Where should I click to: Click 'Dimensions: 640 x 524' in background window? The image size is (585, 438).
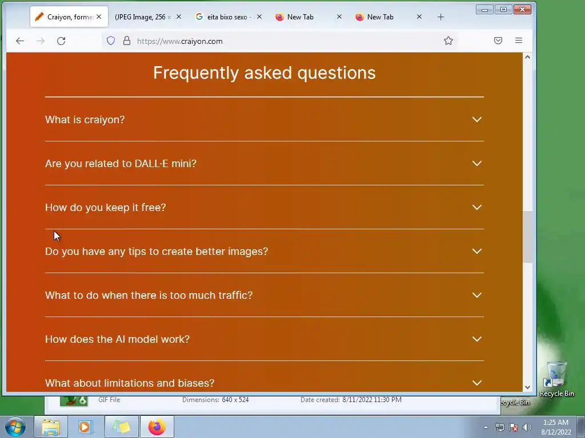pos(215,400)
